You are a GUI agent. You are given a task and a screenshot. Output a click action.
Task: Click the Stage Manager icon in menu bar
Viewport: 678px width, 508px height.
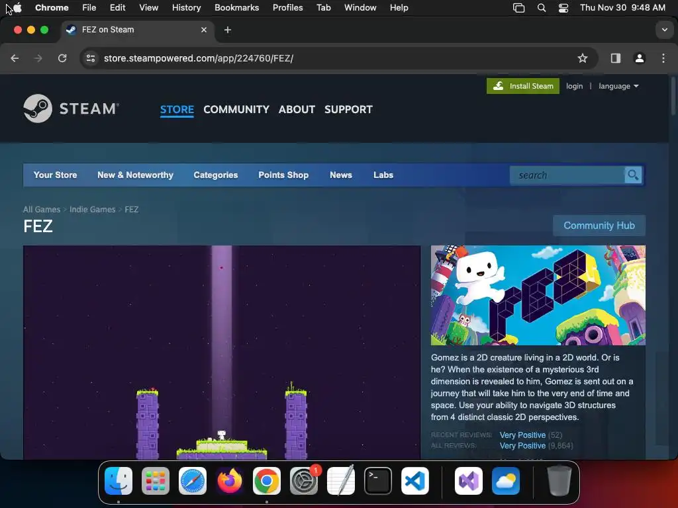(x=518, y=8)
